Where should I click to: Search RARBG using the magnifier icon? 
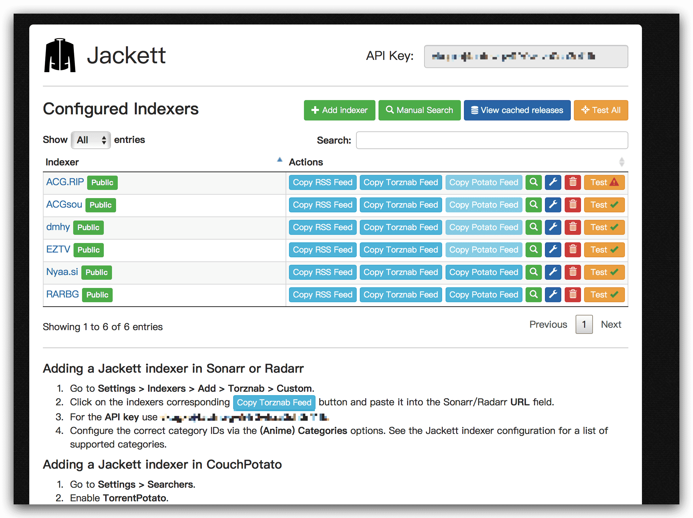[x=533, y=295]
